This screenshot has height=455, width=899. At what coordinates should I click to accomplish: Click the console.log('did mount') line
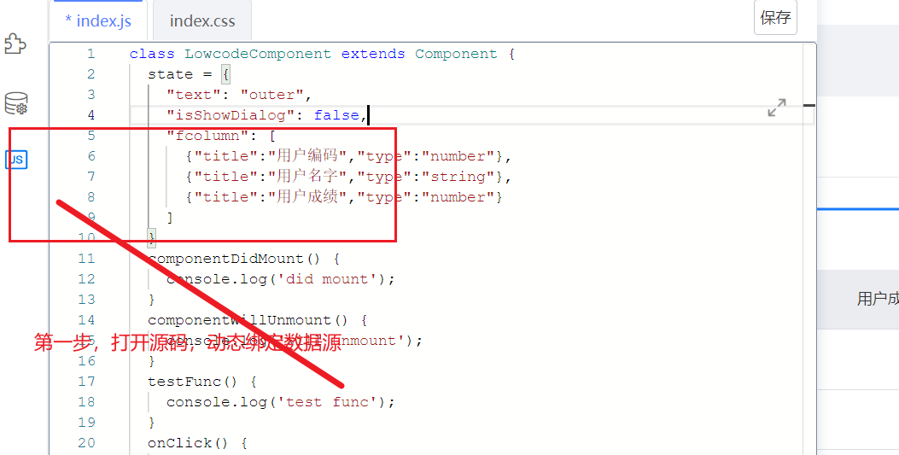click(281, 279)
